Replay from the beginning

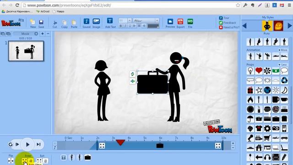pyautogui.click(x=11, y=144)
